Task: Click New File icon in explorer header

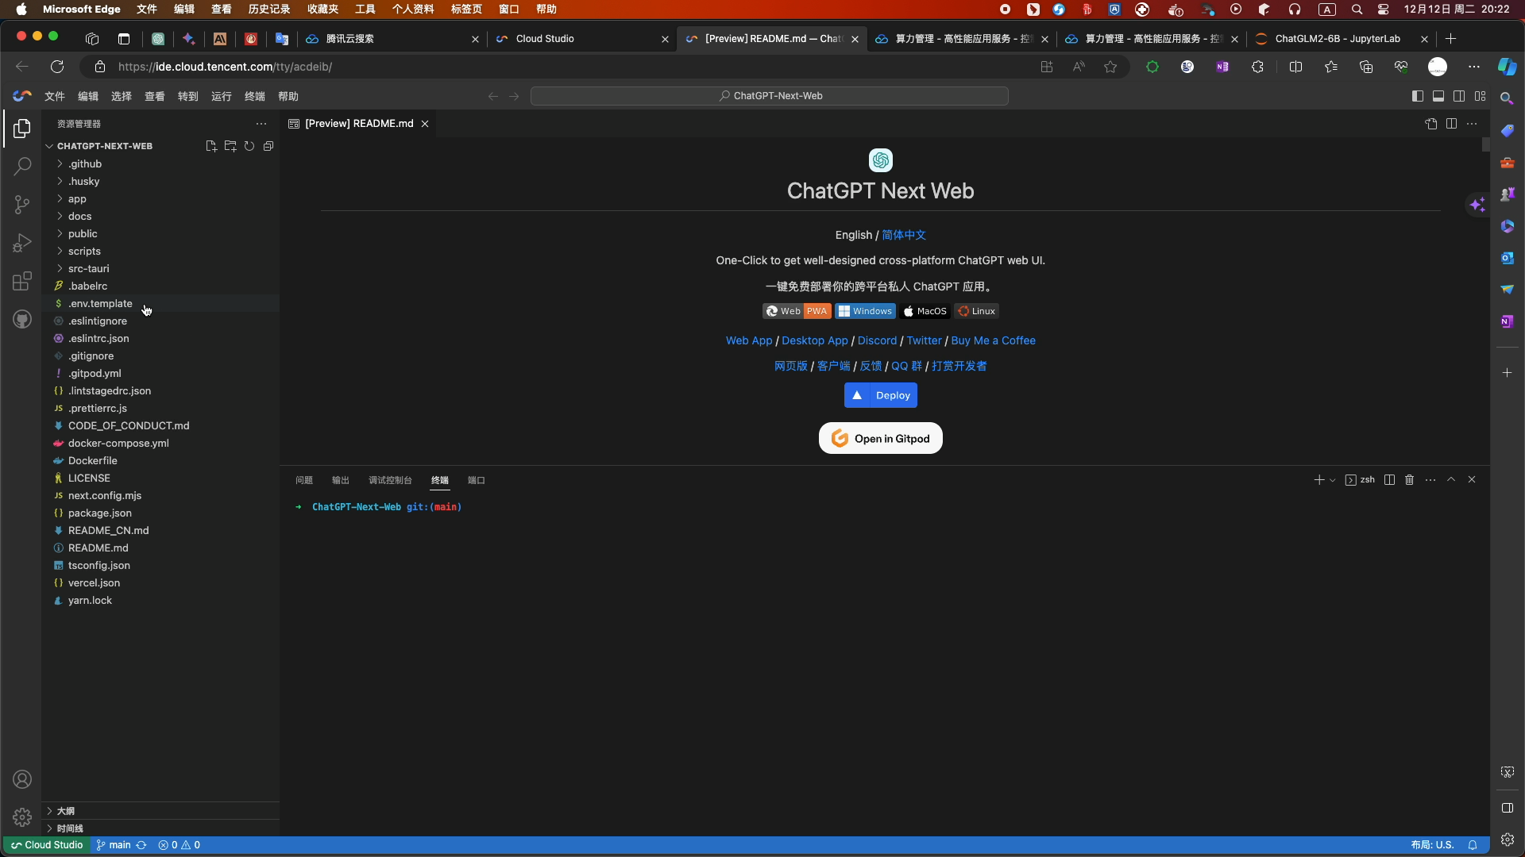Action: pyautogui.click(x=210, y=146)
